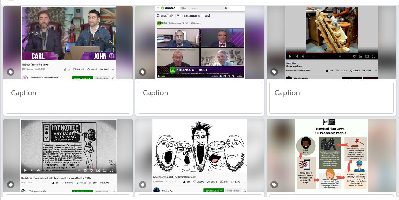Select the Slinky machine video thumbnail
Screen dimensions: 399x200
click(331, 42)
